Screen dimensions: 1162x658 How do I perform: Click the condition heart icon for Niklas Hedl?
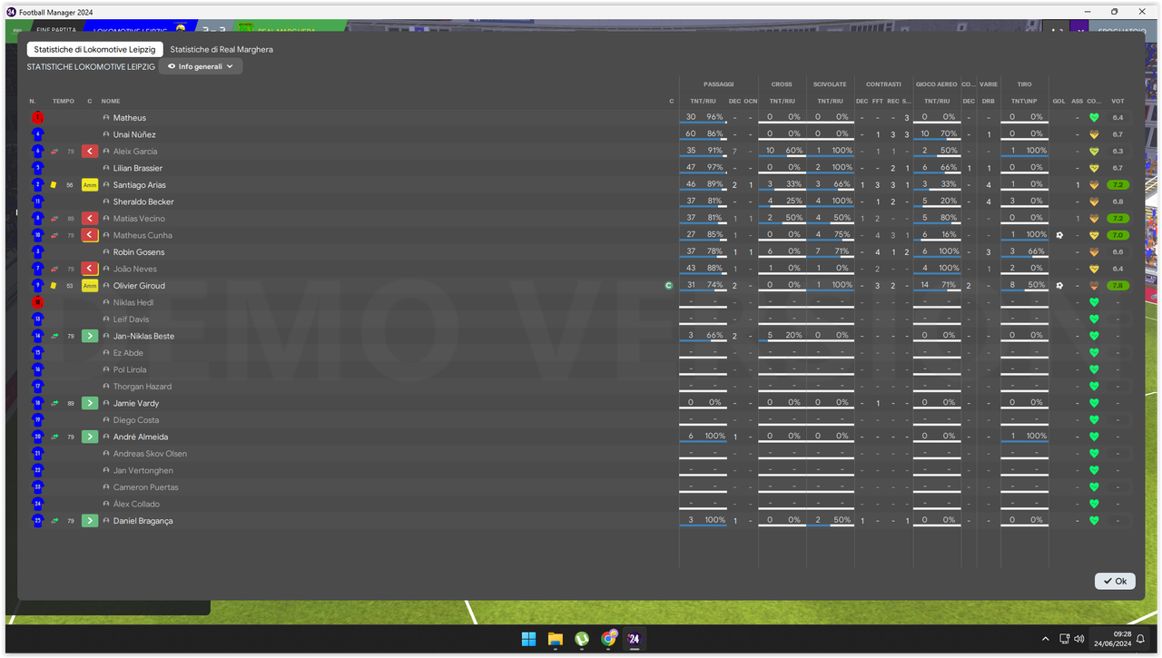[x=1094, y=302]
